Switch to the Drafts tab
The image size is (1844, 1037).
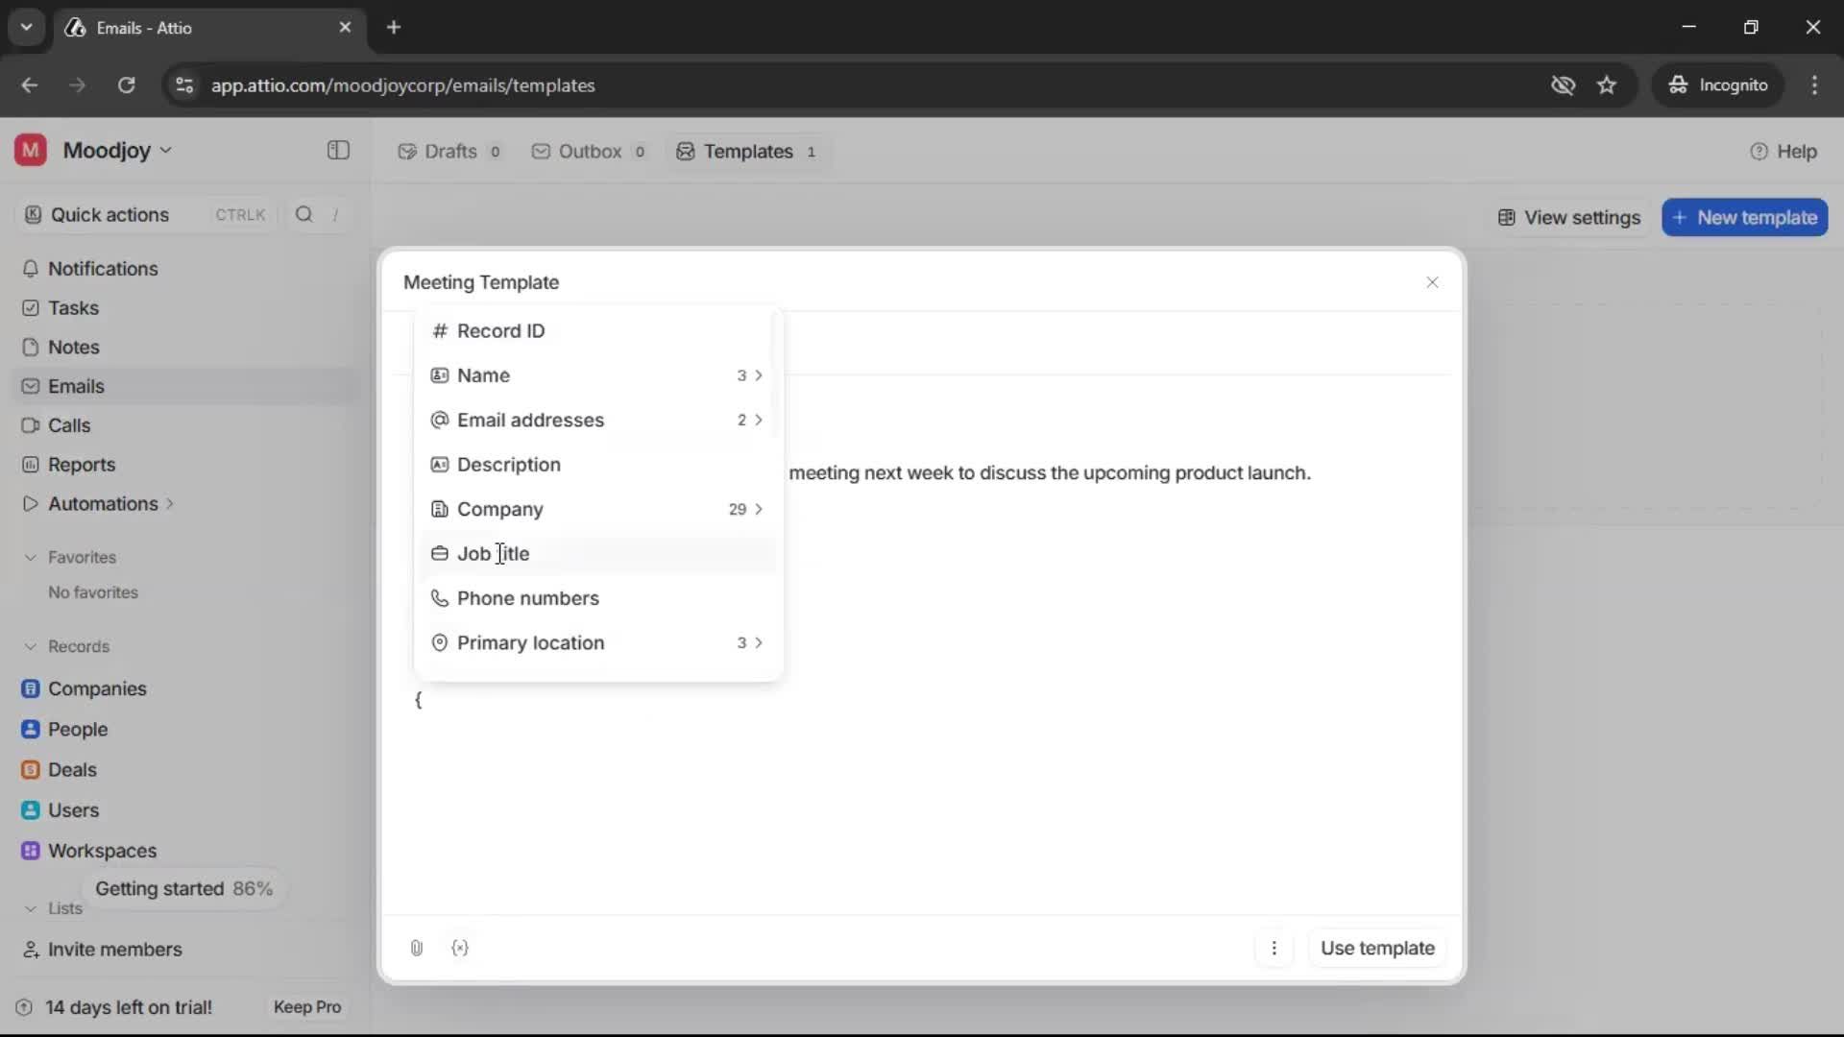pos(449,151)
